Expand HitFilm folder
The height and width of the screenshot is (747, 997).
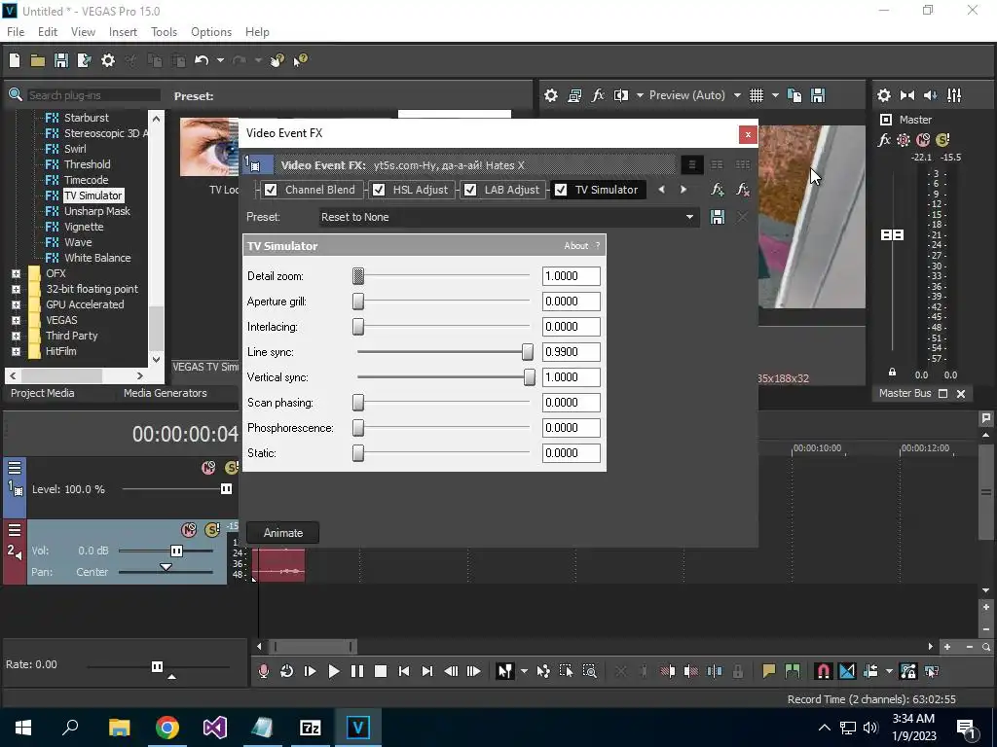(16, 351)
